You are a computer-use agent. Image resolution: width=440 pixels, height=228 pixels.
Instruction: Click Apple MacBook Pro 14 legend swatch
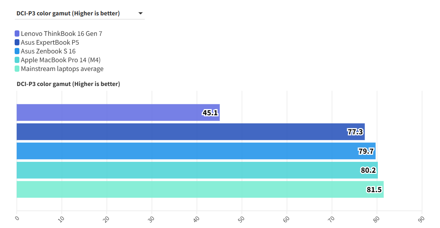(17, 60)
